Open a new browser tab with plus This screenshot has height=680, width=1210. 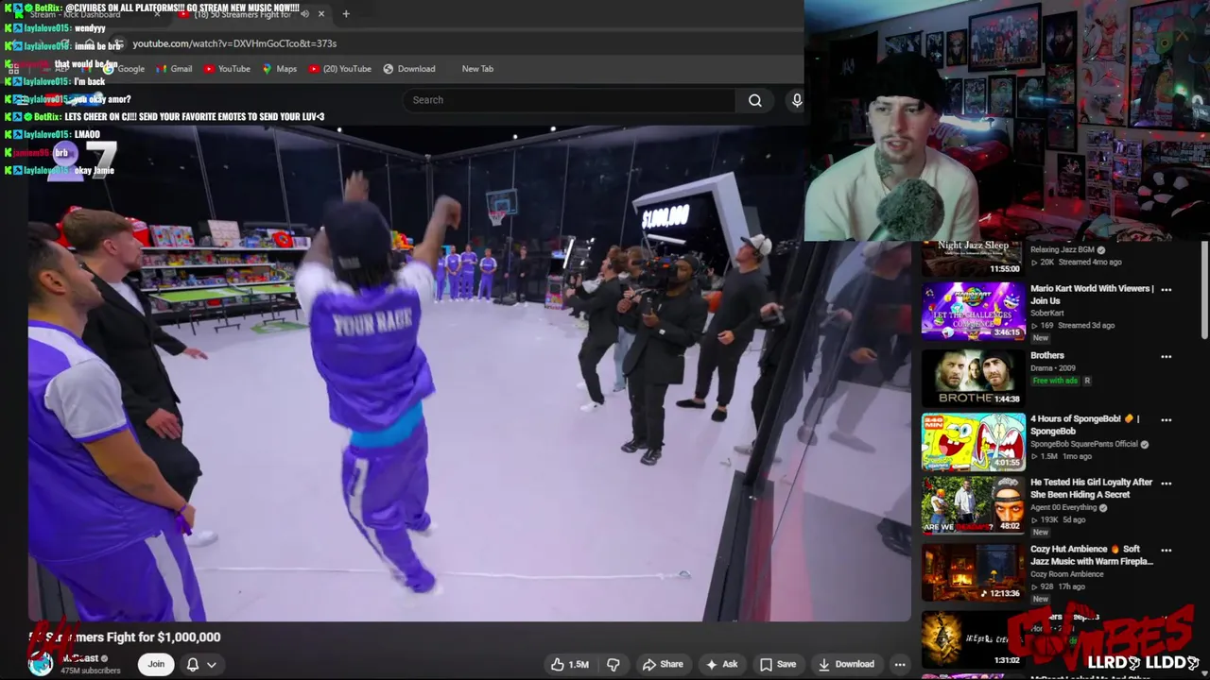point(346,14)
